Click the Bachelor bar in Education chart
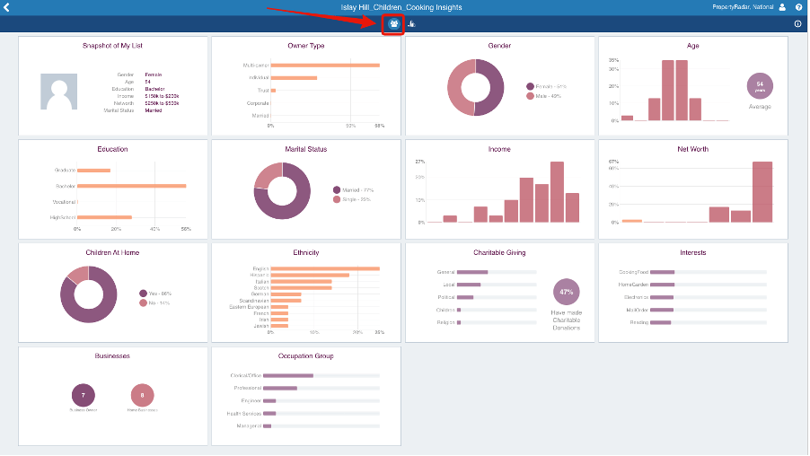 [132, 186]
